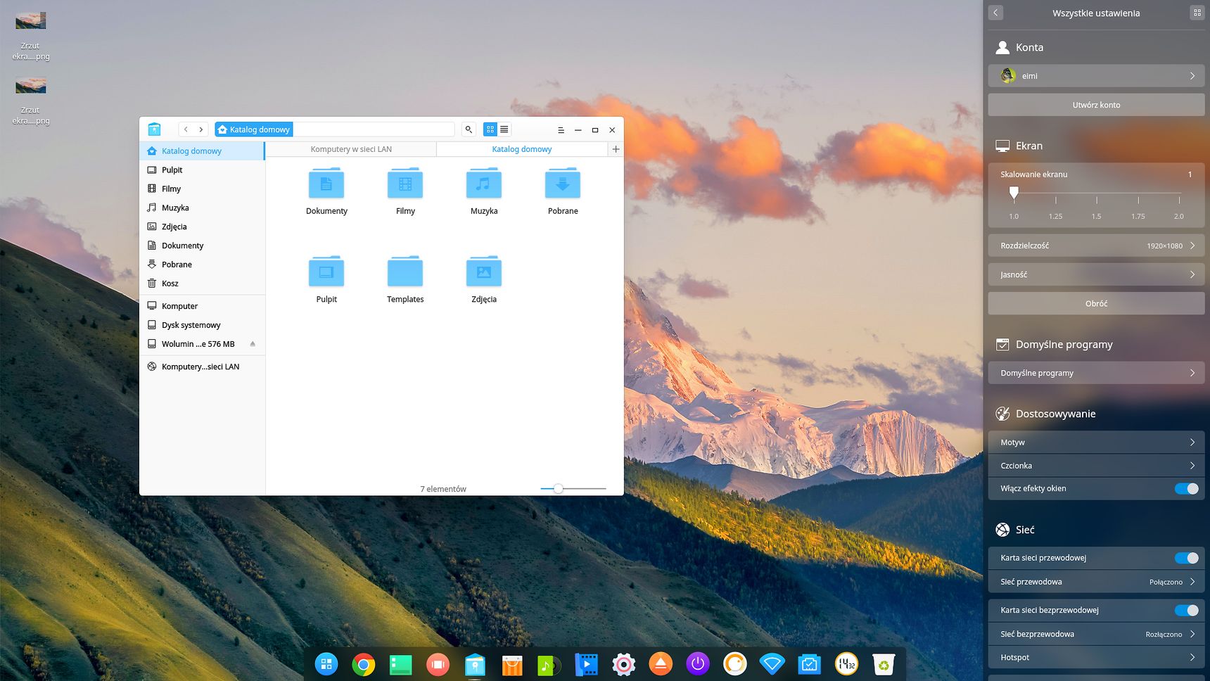Switch to icon grid view
Viewport: 1210px width, 681px height.
490,129
